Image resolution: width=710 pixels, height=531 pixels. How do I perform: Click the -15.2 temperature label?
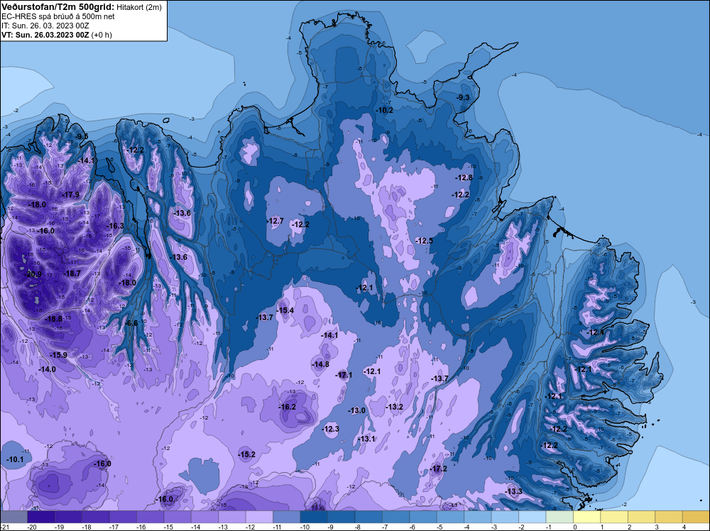(247, 454)
